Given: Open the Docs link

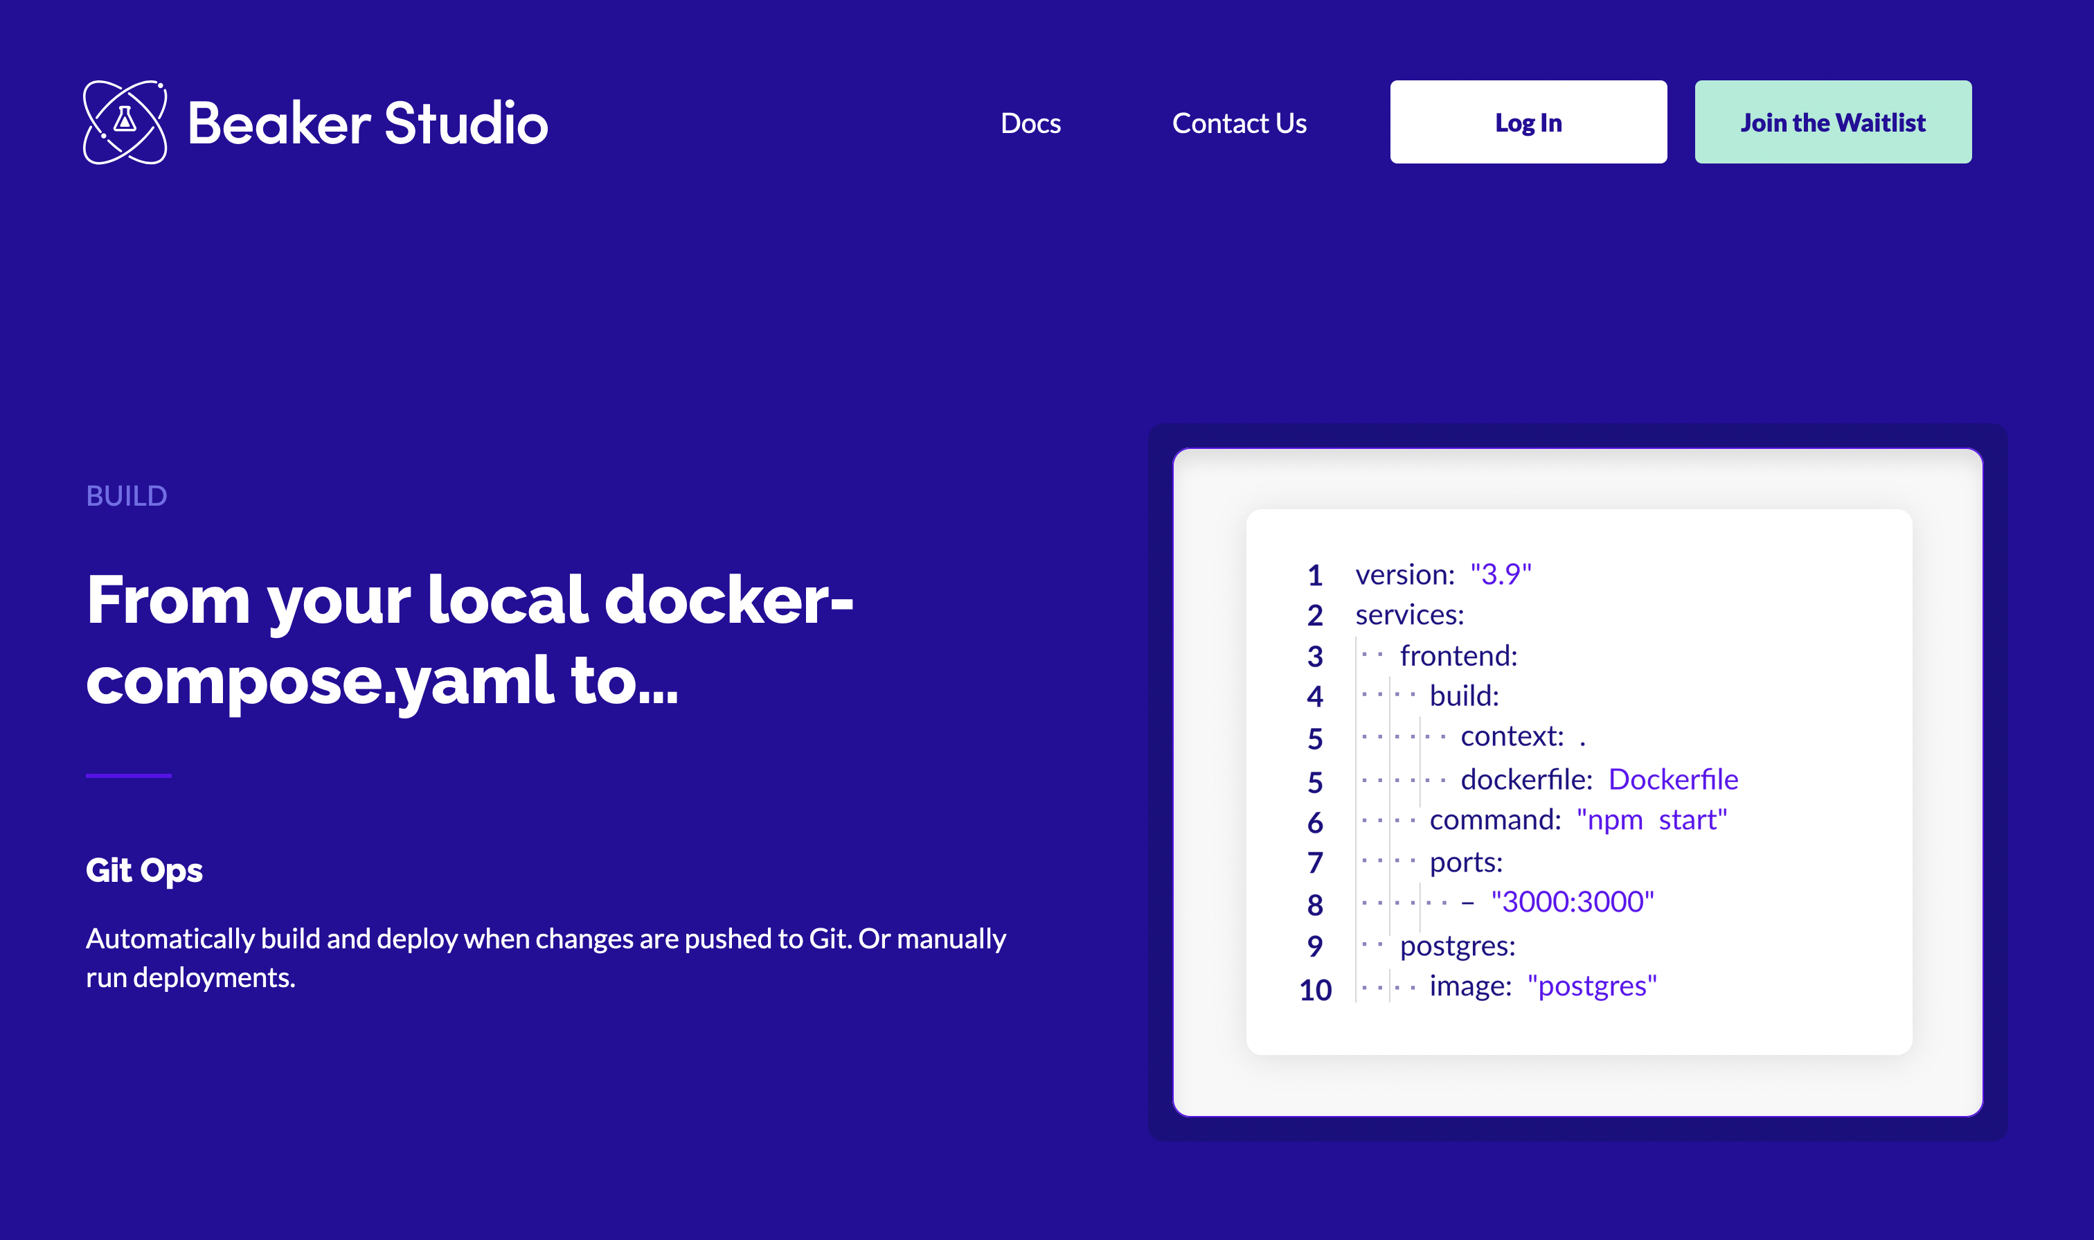Looking at the screenshot, I should coord(1030,123).
